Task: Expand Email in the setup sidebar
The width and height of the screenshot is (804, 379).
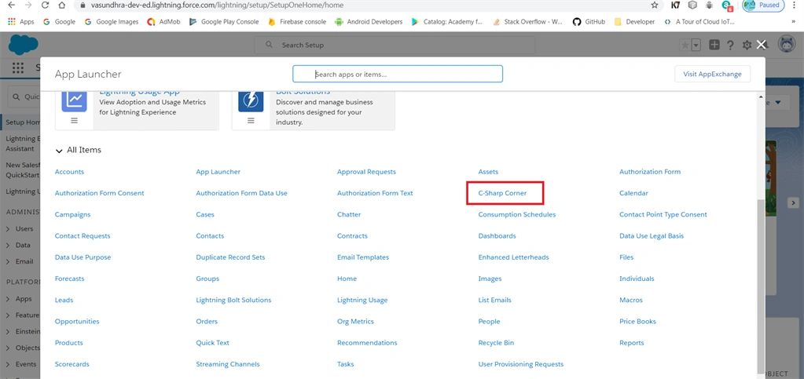Action: point(8,262)
